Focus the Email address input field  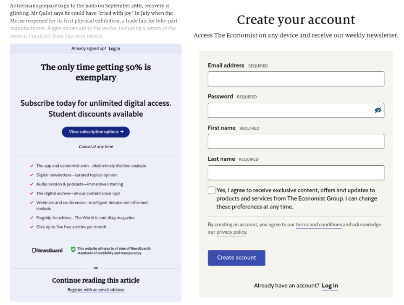[296, 79]
